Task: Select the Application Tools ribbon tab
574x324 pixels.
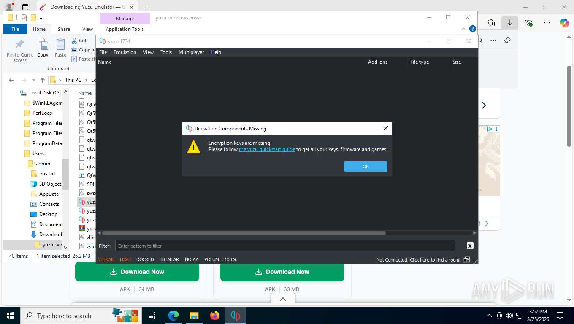Action: point(125,29)
